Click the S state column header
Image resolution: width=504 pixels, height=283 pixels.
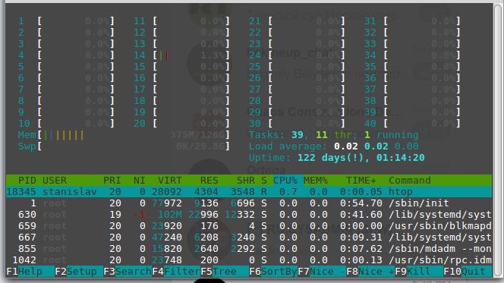[x=264, y=181]
